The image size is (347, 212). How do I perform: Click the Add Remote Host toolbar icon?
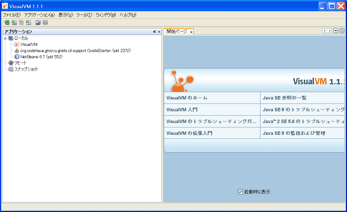(x=7, y=22)
